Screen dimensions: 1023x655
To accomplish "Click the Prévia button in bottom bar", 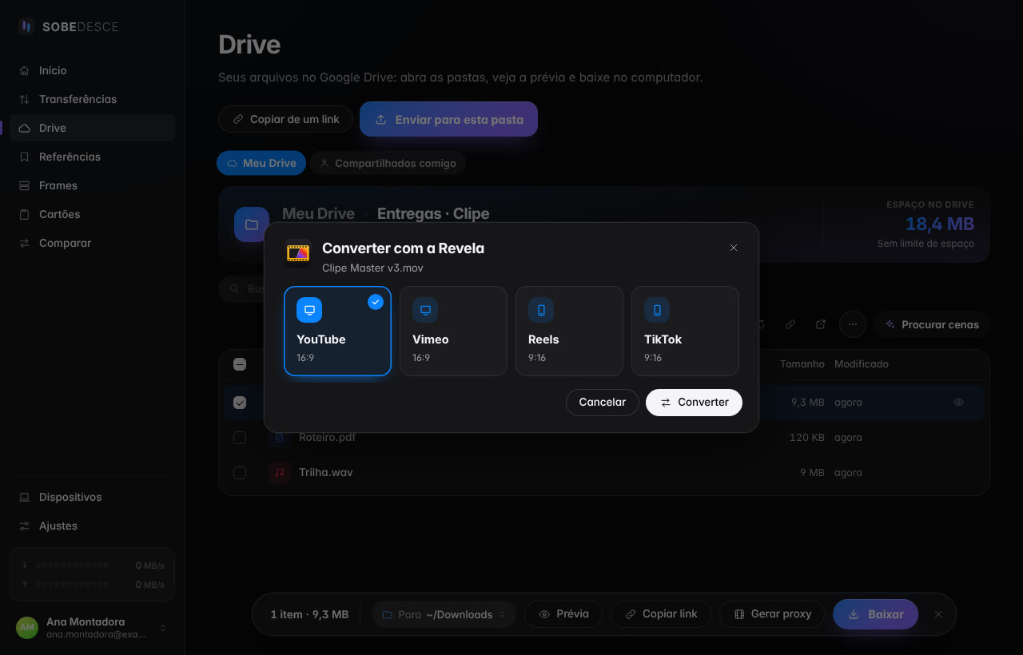I will pyautogui.click(x=564, y=614).
